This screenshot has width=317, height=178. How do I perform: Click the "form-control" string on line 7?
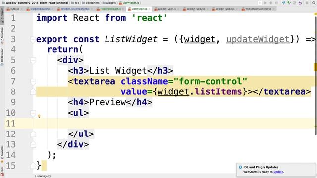coord(210,81)
